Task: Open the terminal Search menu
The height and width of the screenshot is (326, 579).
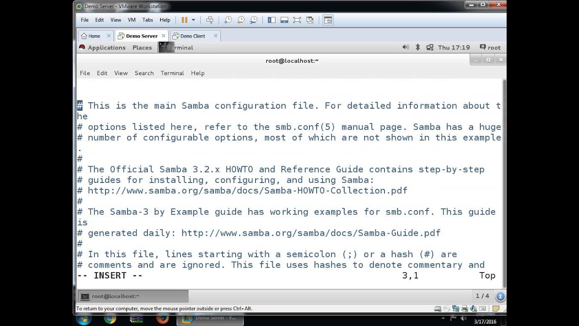Action: [144, 73]
